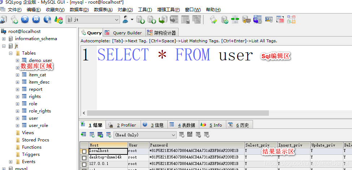
Task: Click the new query editor icon
Action: (x=14, y=20)
